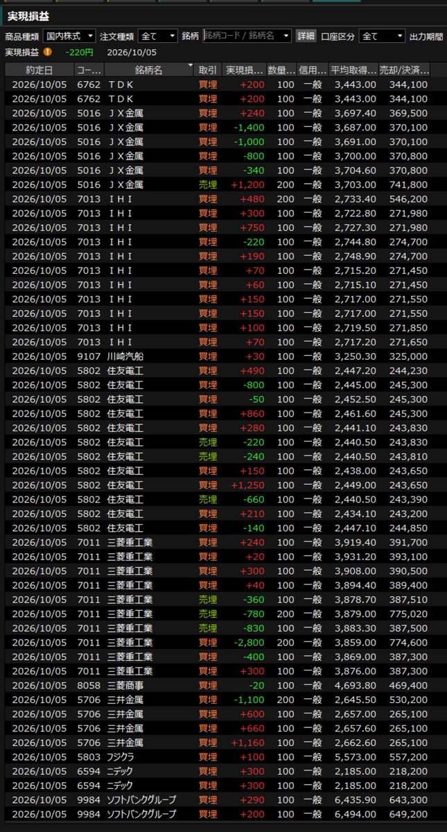The width and height of the screenshot is (447, 832).
Task: Click the 売埋 cell in the -360 row
Action: tap(208, 599)
